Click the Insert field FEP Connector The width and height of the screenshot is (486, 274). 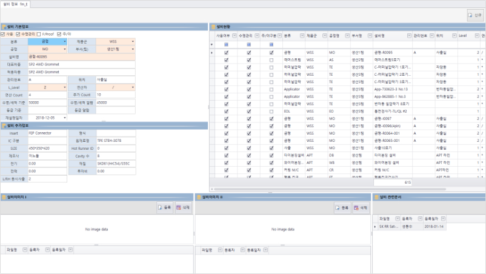point(47,133)
